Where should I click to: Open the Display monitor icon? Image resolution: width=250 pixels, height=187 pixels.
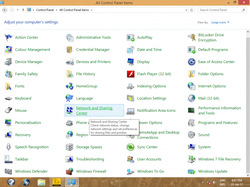click(x=130, y=62)
